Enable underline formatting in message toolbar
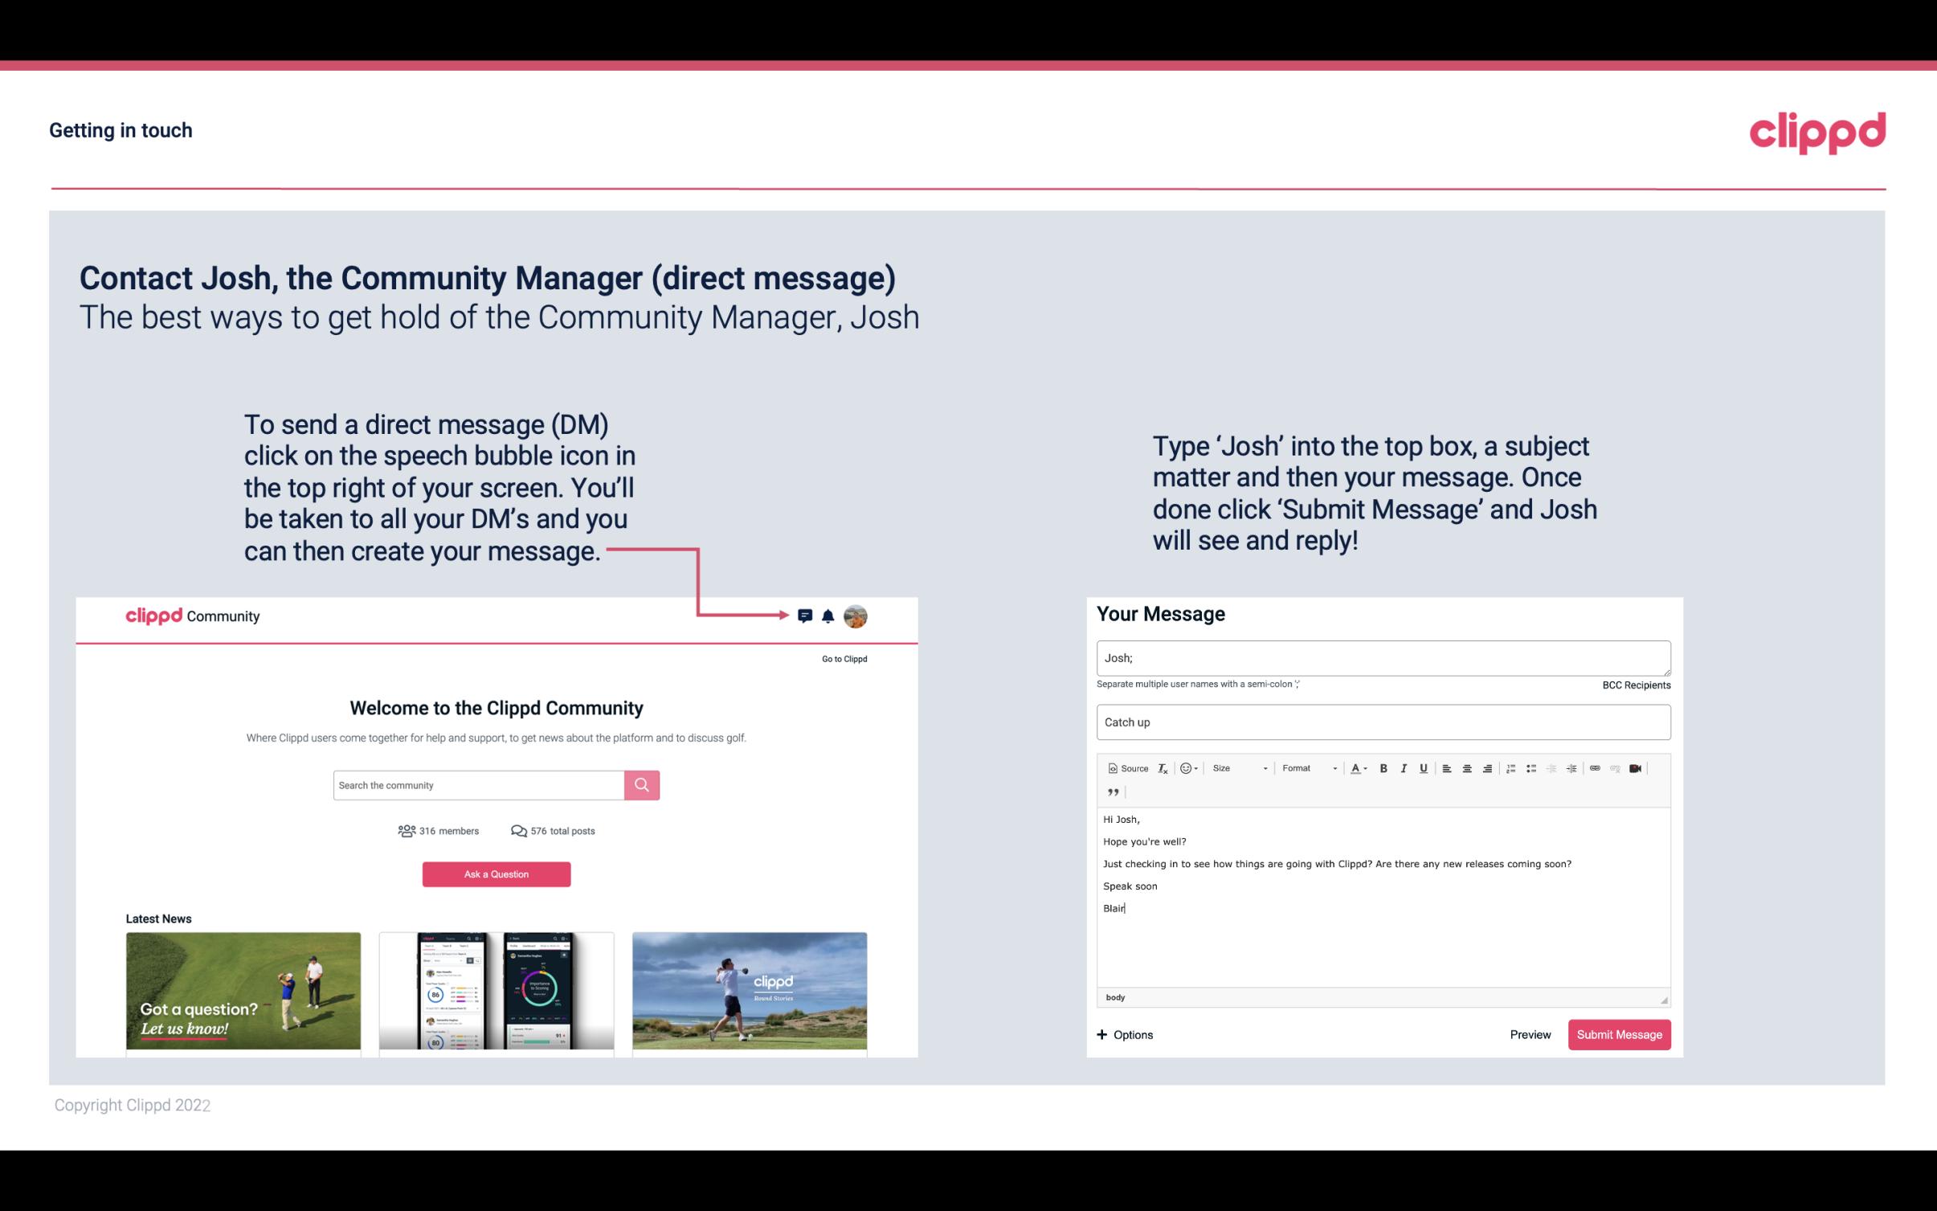This screenshot has height=1211, width=1937. [x=1421, y=767]
